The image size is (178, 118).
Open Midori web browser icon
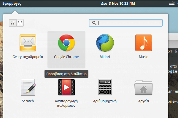105,43
